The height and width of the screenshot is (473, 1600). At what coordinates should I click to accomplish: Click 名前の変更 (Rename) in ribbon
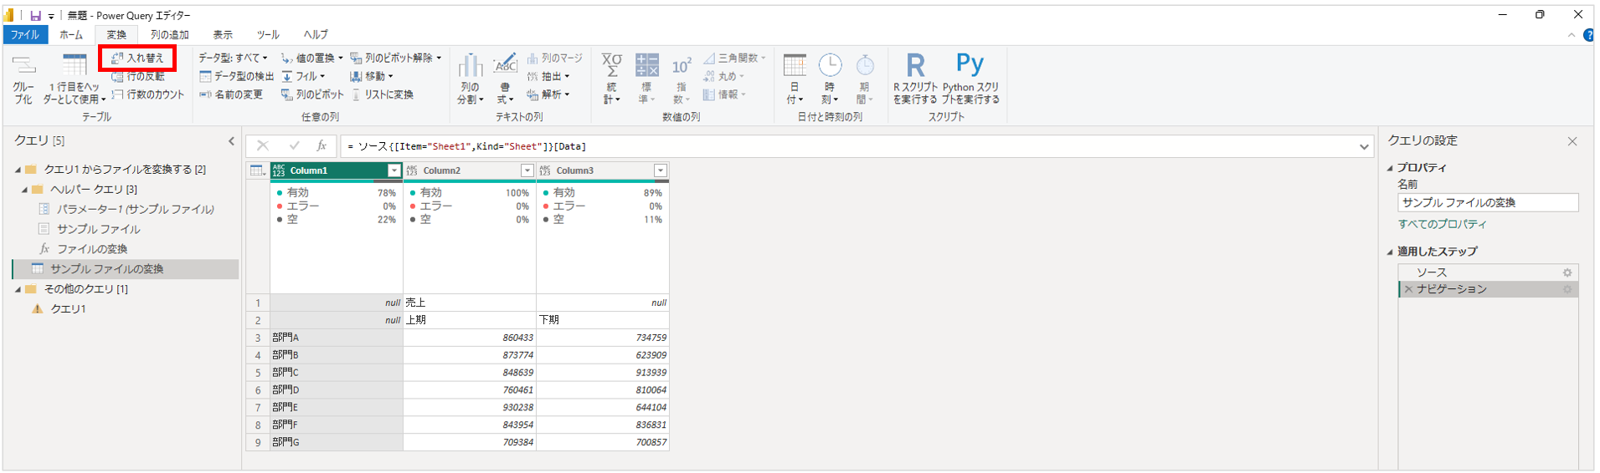click(231, 94)
